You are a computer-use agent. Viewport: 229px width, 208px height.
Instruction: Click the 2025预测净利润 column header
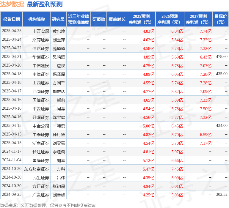[141, 19]
